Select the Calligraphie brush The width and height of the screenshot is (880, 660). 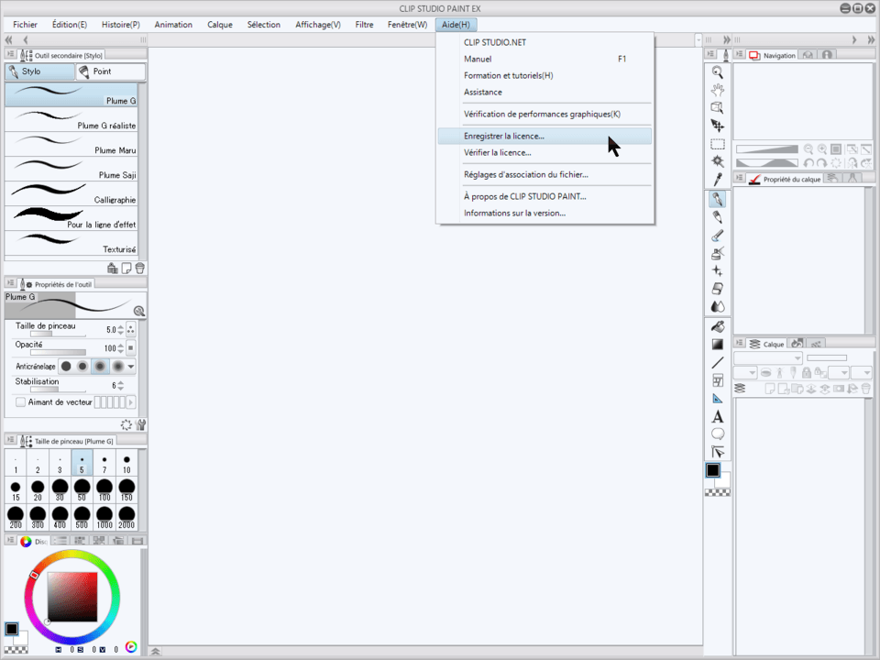point(71,193)
